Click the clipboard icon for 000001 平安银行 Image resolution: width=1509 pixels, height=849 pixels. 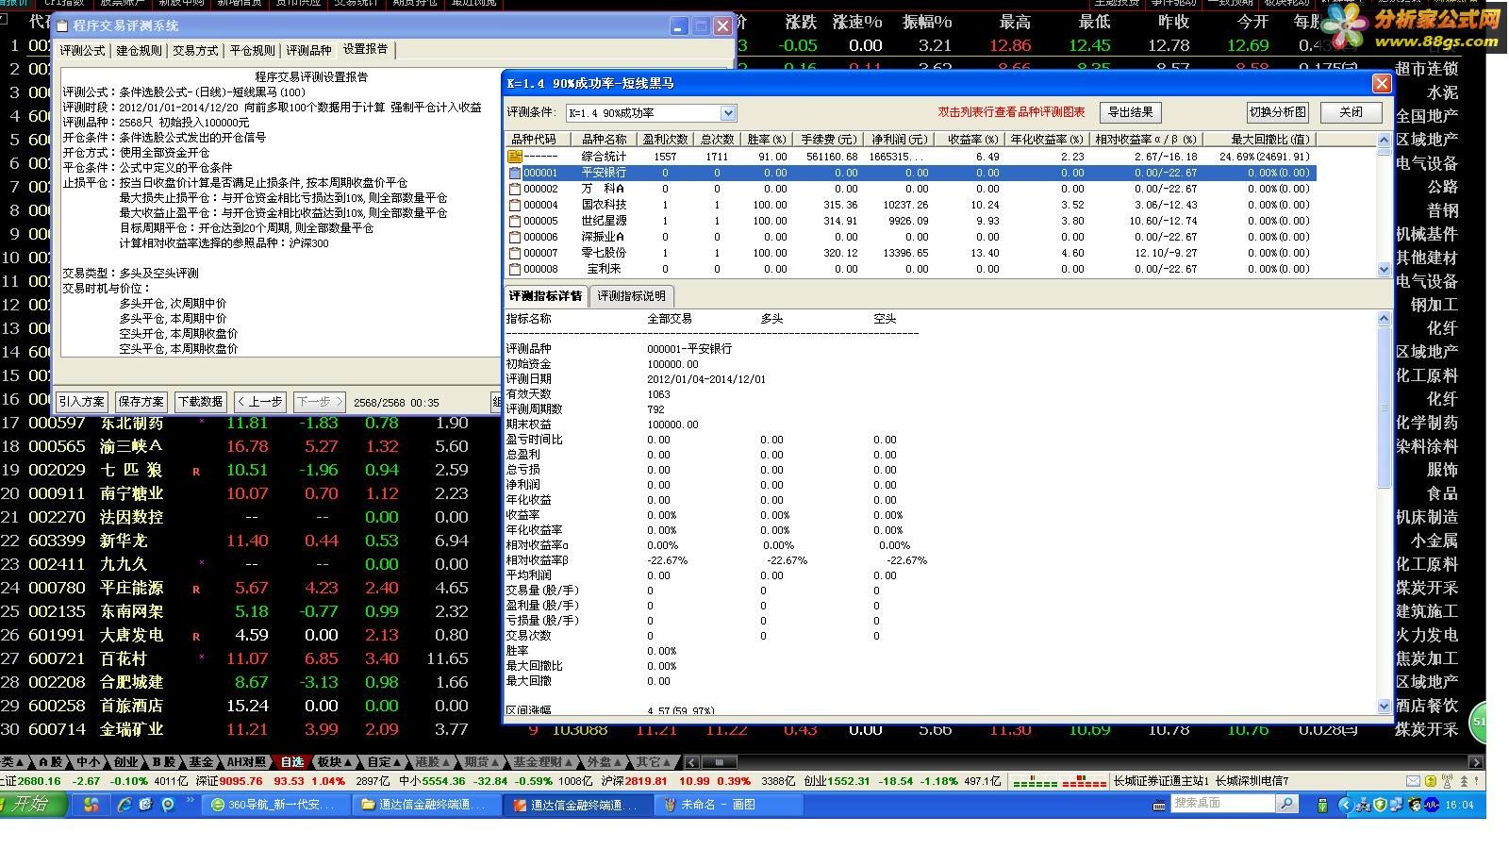click(515, 173)
